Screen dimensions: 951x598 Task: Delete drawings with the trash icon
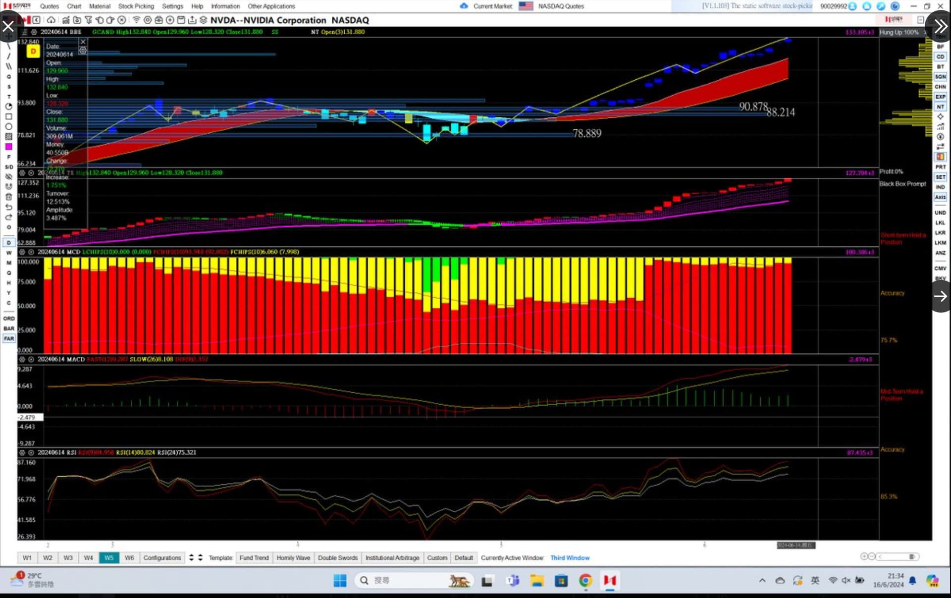pyautogui.click(x=8, y=197)
